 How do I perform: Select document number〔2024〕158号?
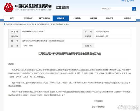(x=28, y=46)
